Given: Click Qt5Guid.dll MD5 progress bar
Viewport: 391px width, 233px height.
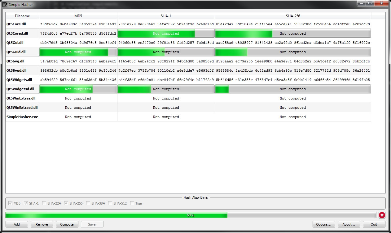Looking at the screenshot, I should tap(78, 52).
